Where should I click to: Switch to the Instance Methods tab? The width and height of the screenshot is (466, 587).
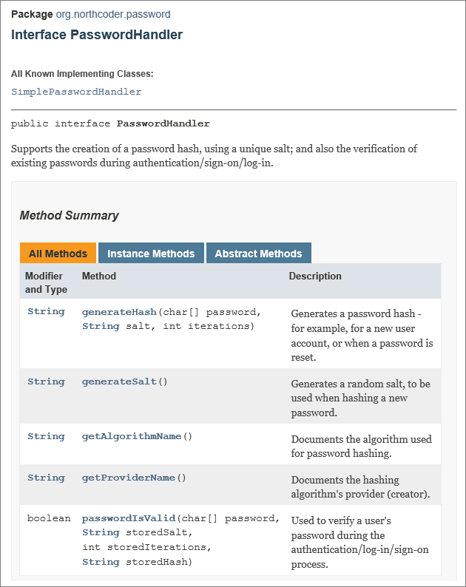[151, 254]
